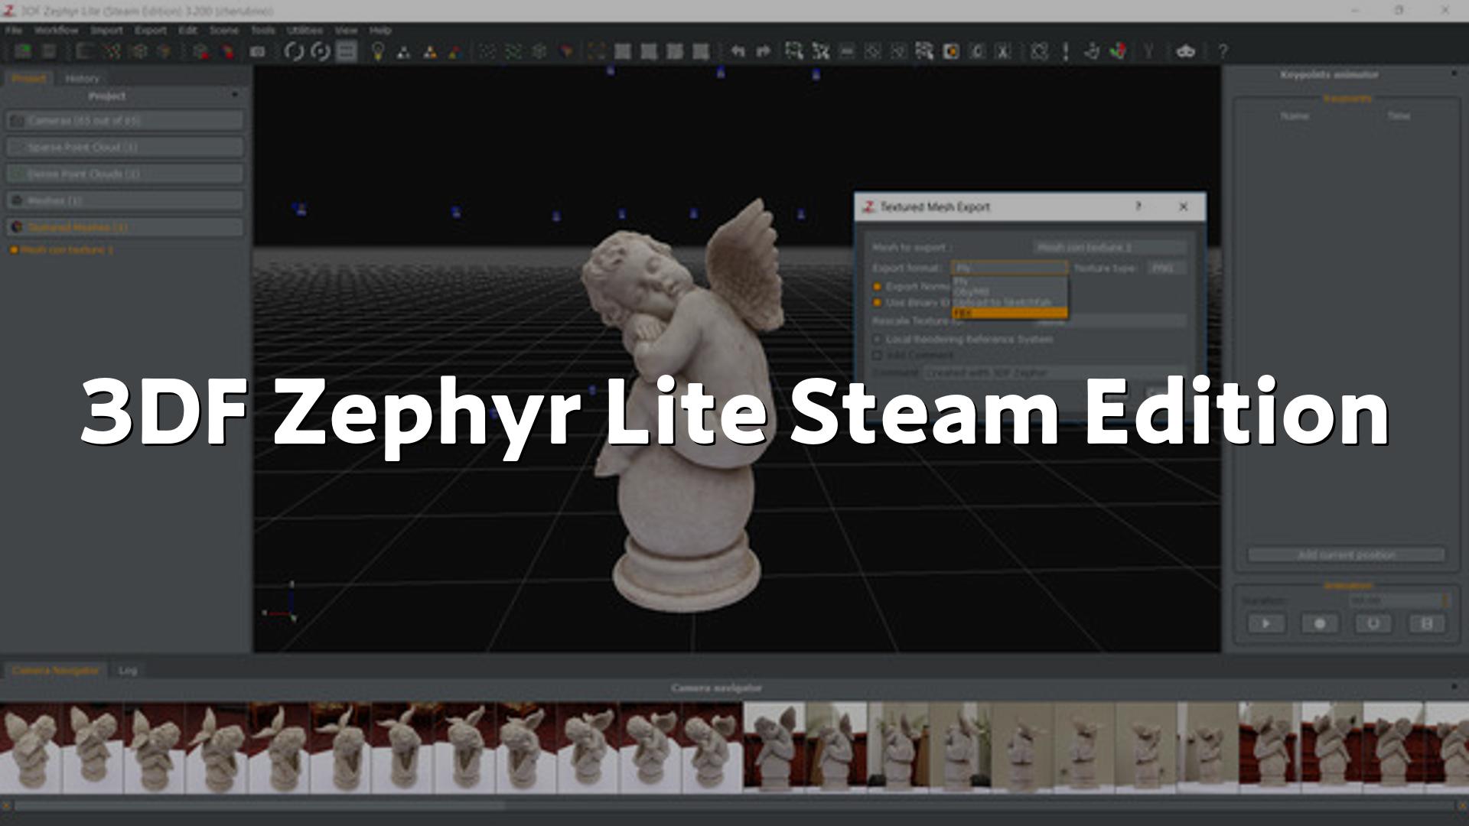Click the lightbulb icon in the toolbar

click(377, 51)
